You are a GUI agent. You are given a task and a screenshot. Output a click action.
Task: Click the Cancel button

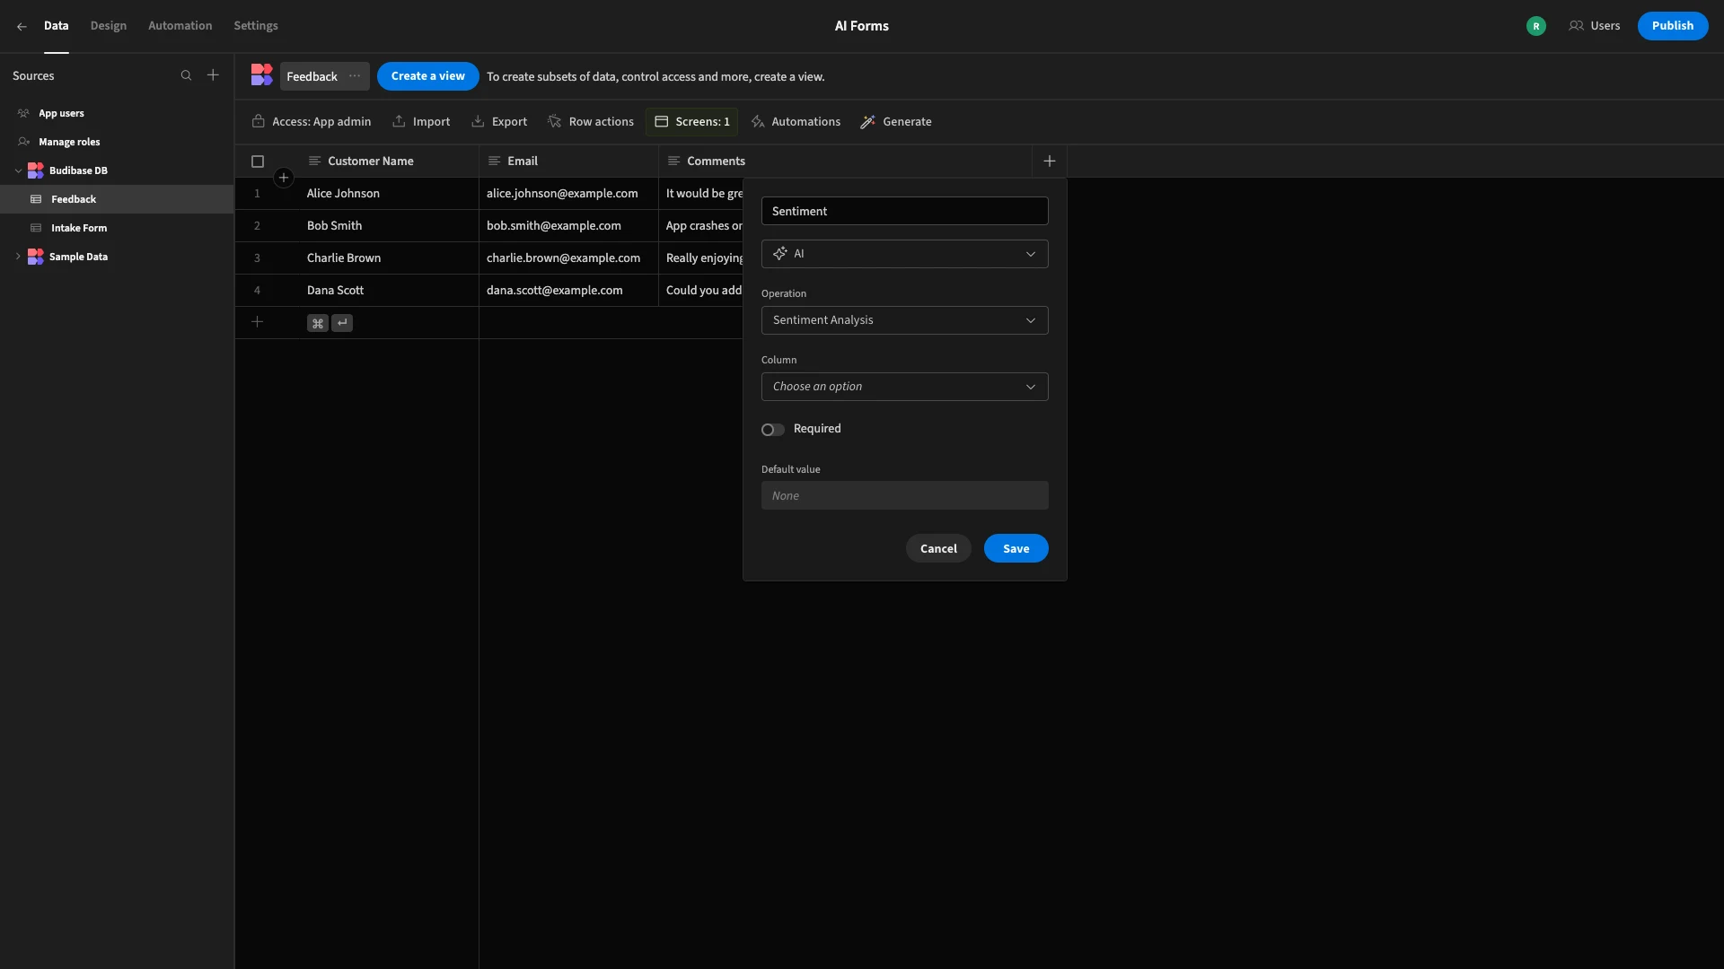pyautogui.click(x=938, y=548)
